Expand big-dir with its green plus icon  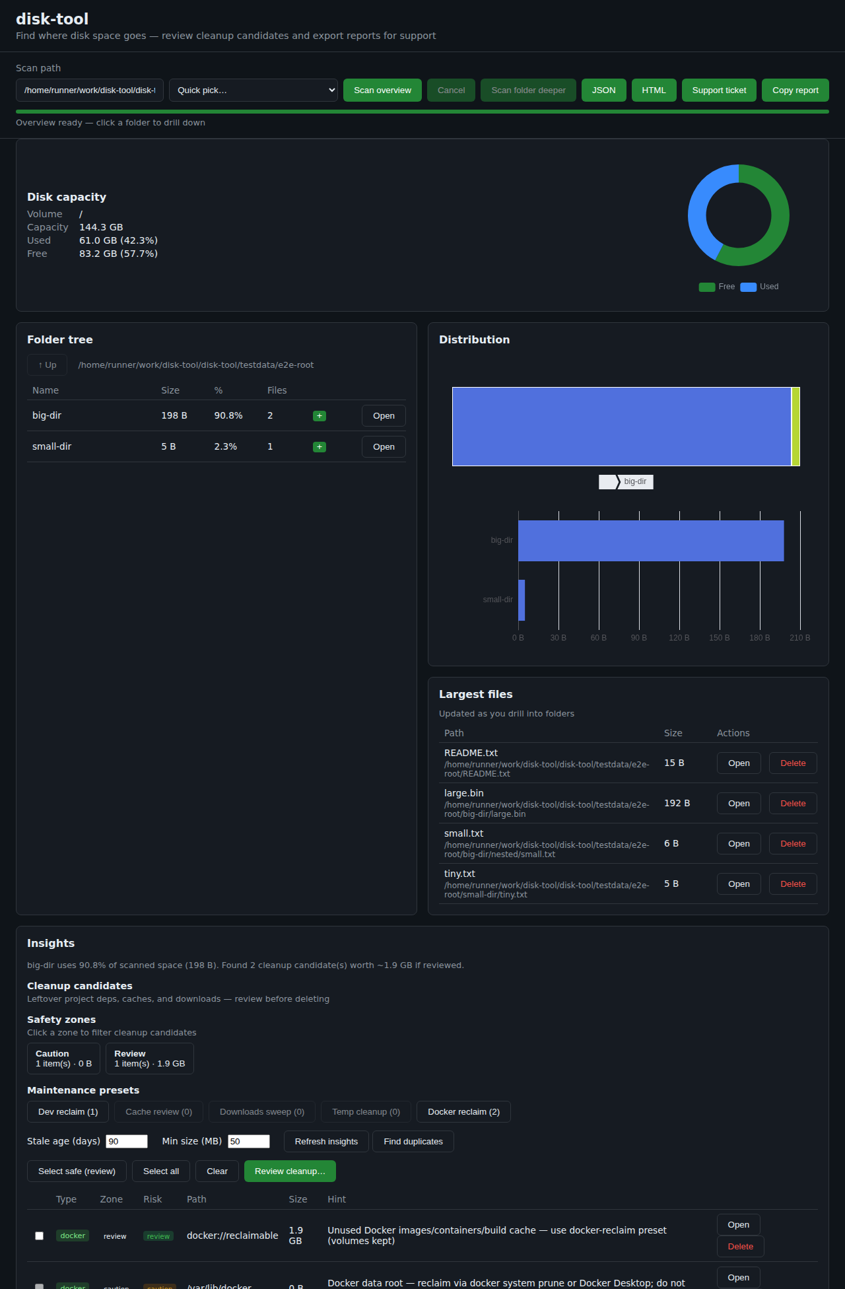[320, 416]
